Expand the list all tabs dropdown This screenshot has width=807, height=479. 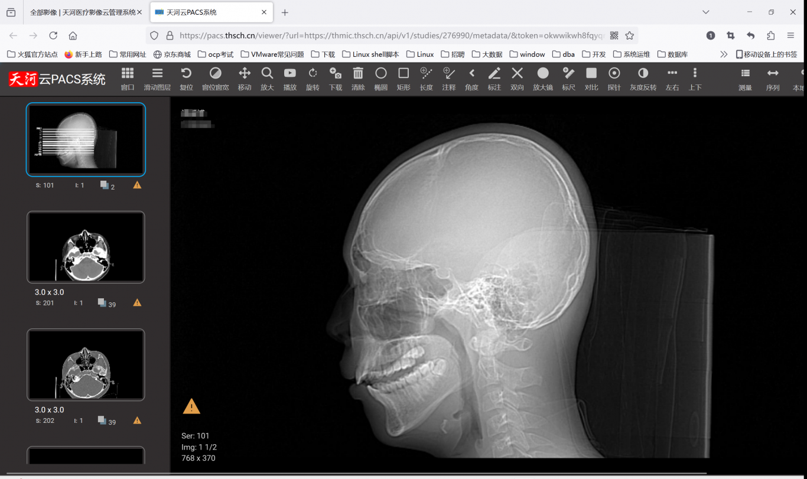point(705,12)
